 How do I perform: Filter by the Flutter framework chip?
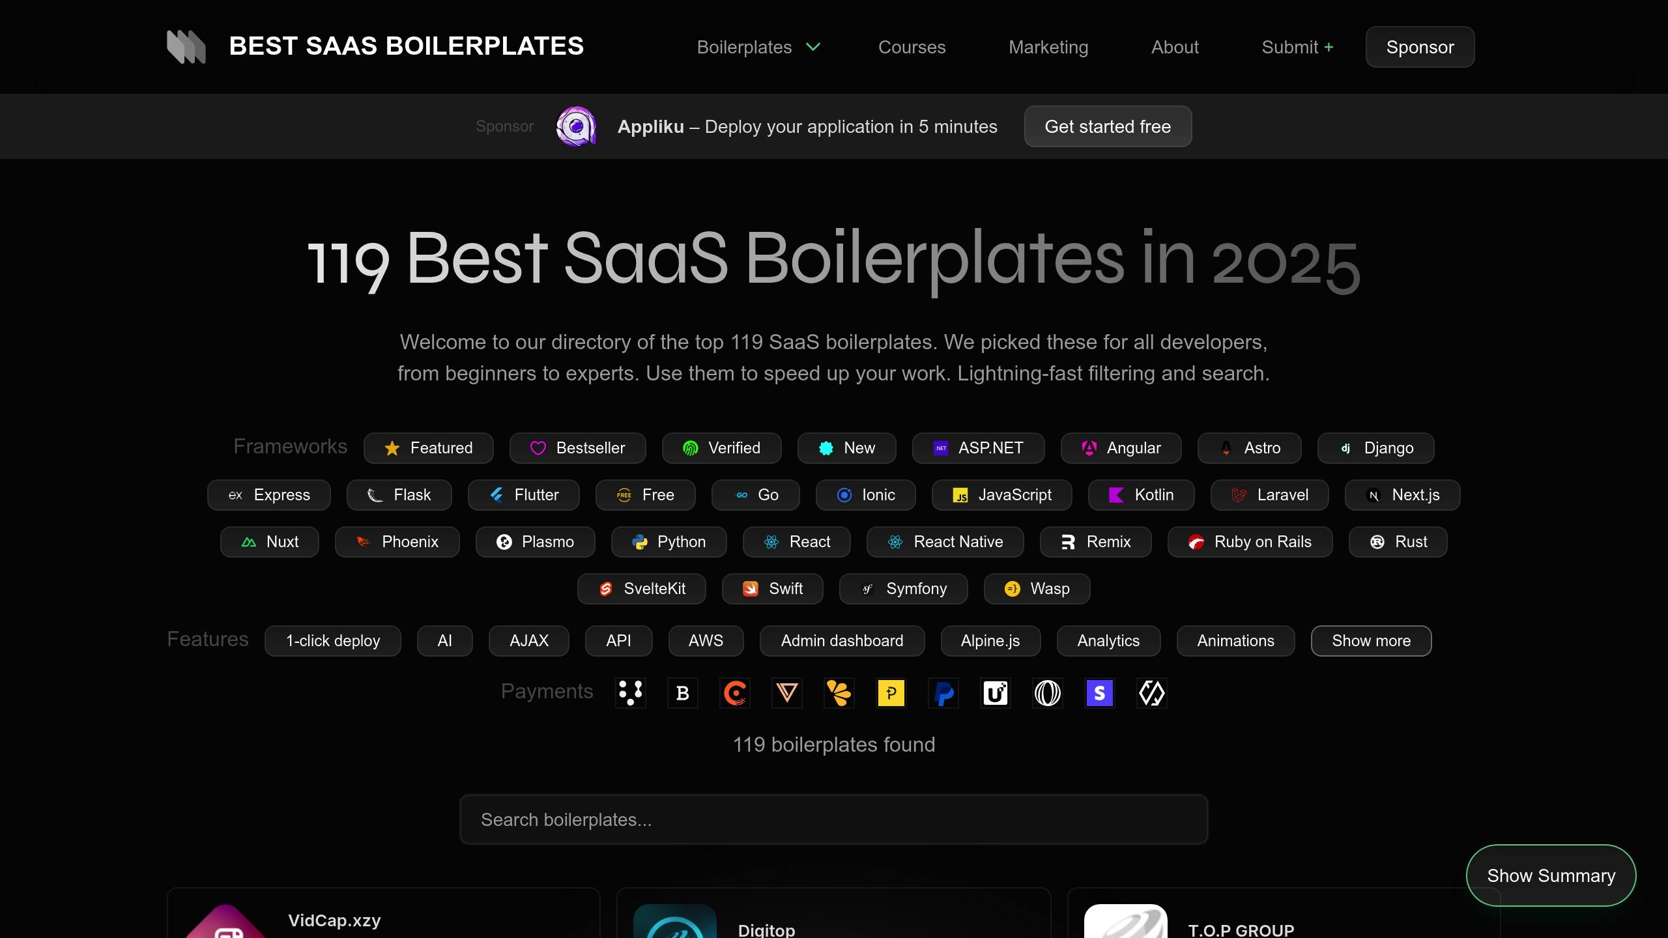[x=523, y=495]
